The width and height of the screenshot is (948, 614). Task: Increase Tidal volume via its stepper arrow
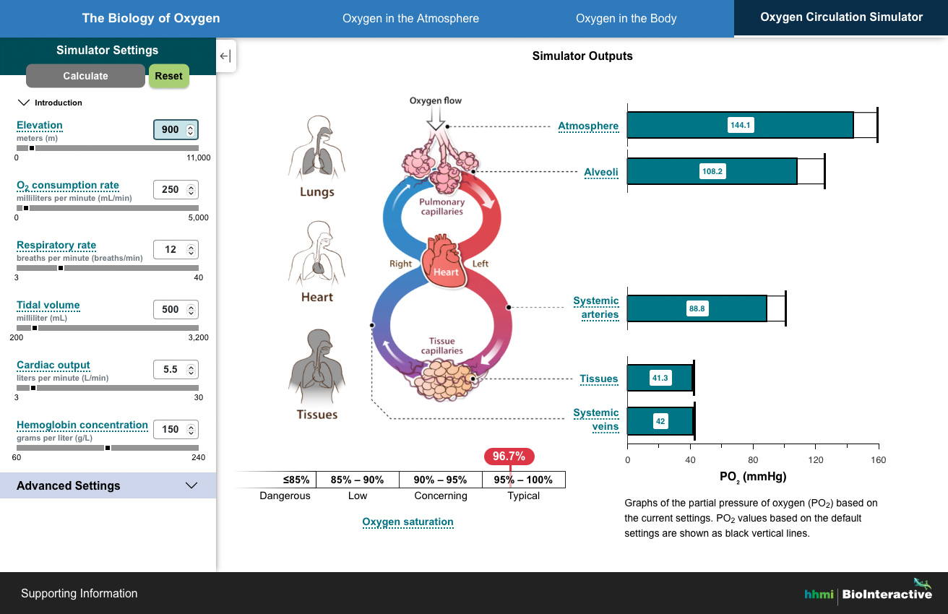tap(190, 306)
